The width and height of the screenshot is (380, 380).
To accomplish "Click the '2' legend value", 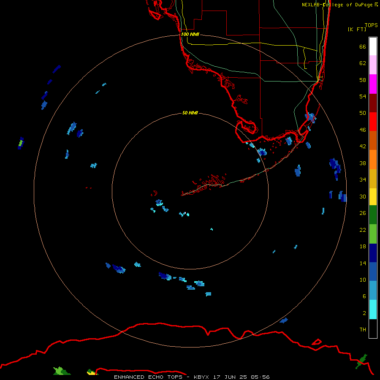I will 364,313.
